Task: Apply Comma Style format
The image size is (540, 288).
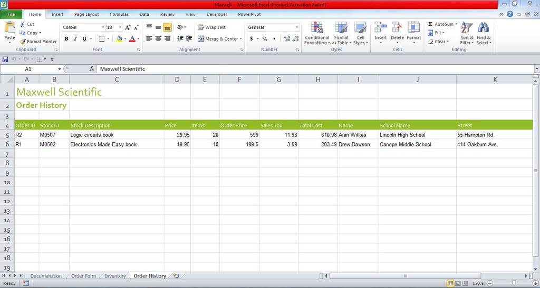Action: (x=274, y=39)
